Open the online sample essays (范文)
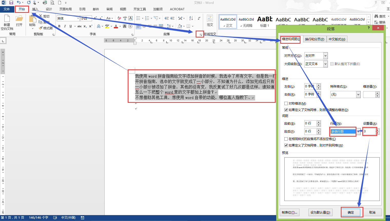Image resolution: width=390 pixels, height=221 pixels. [210, 21]
